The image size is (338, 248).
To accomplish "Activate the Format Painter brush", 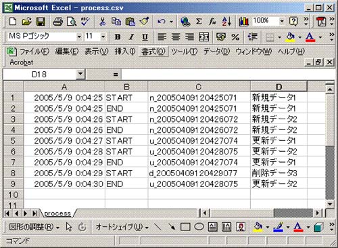I will tap(144, 22).
